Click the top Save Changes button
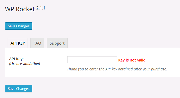The width and height of the screenshot is (180, 98). pyautogui.click(x=19, y=26)
